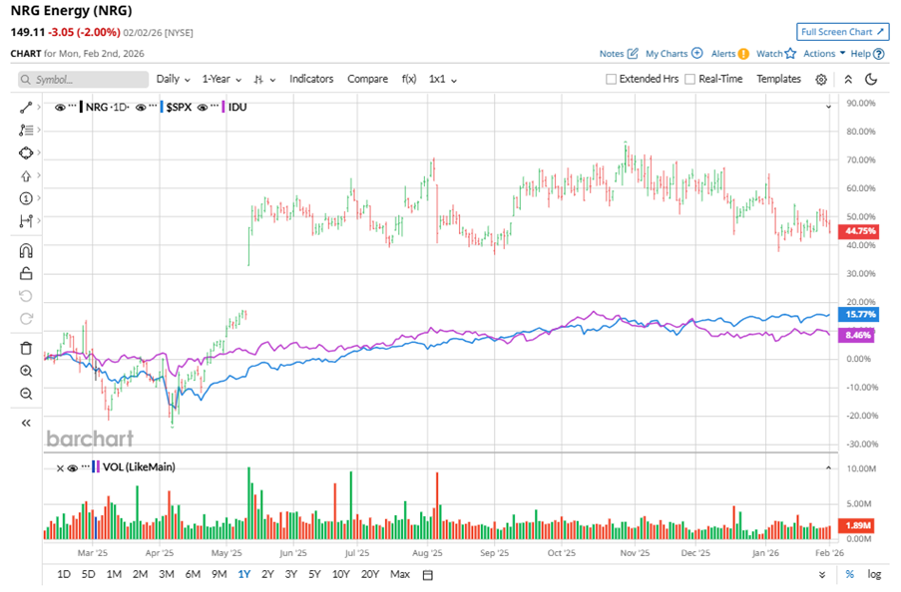
Task: Add NRG to Watch list
Action: coord(776,54)
